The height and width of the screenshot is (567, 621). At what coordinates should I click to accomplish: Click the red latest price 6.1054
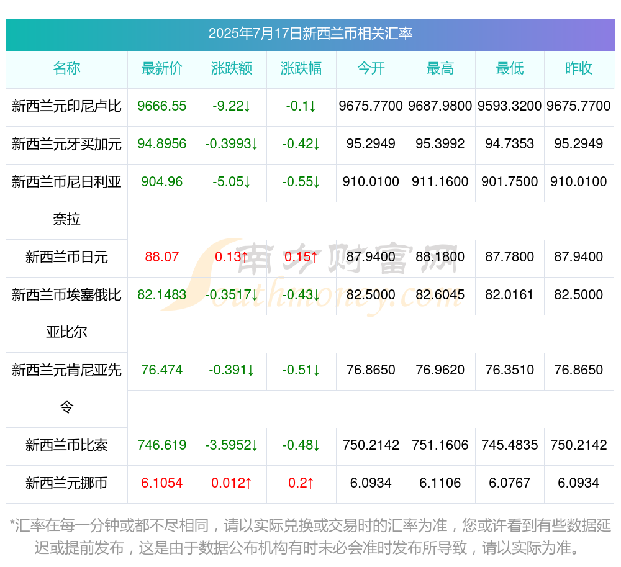pyautogui.click(x=162, y=483)
